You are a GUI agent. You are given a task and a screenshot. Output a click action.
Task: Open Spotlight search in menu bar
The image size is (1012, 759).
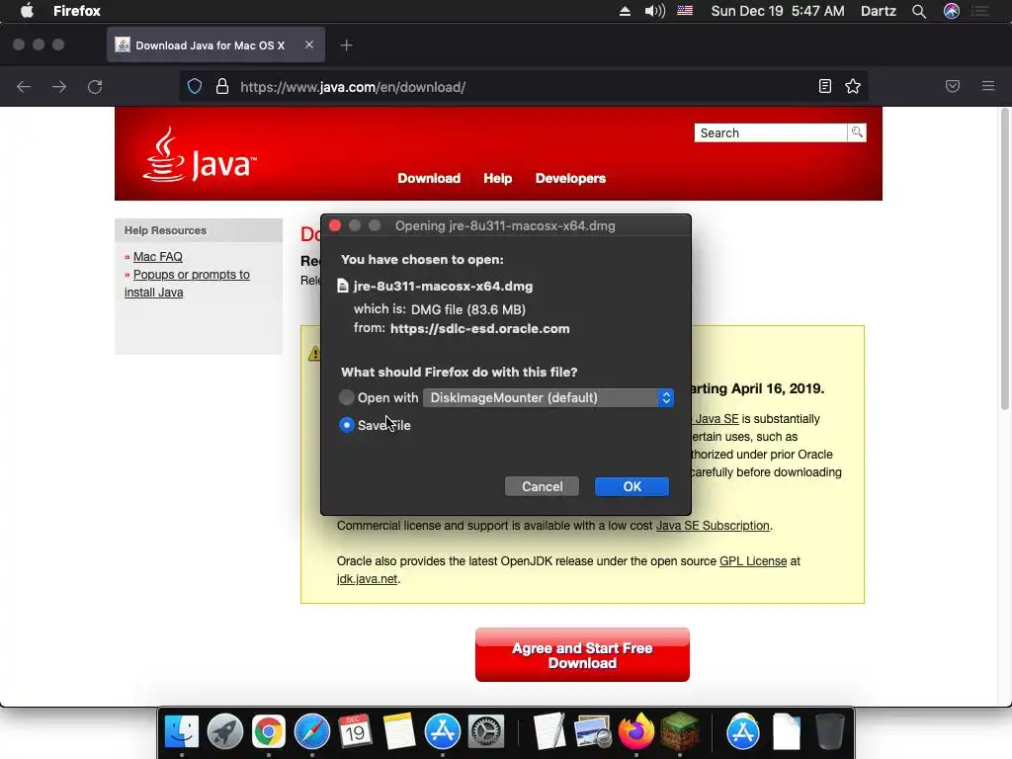(919, 11)
